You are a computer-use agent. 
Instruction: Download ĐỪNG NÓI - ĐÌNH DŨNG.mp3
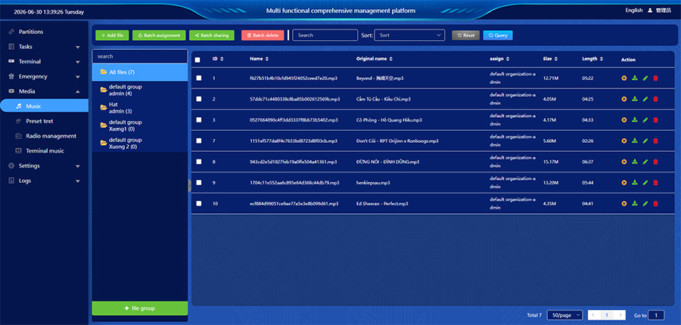tap(635, 162)
